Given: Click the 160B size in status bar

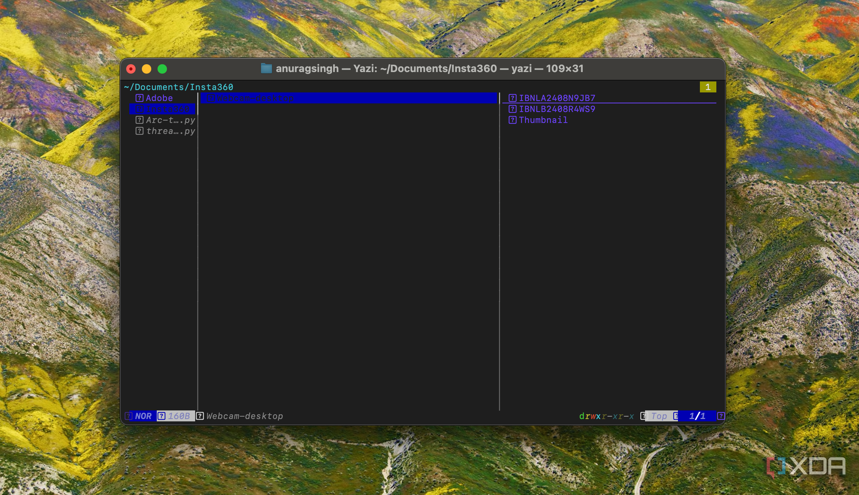Looking at the screenshot, I should click(x=179, y=416).
